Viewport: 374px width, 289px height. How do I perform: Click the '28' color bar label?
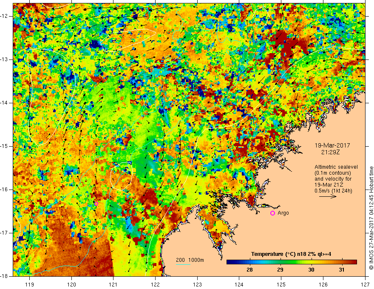(249, 270)
